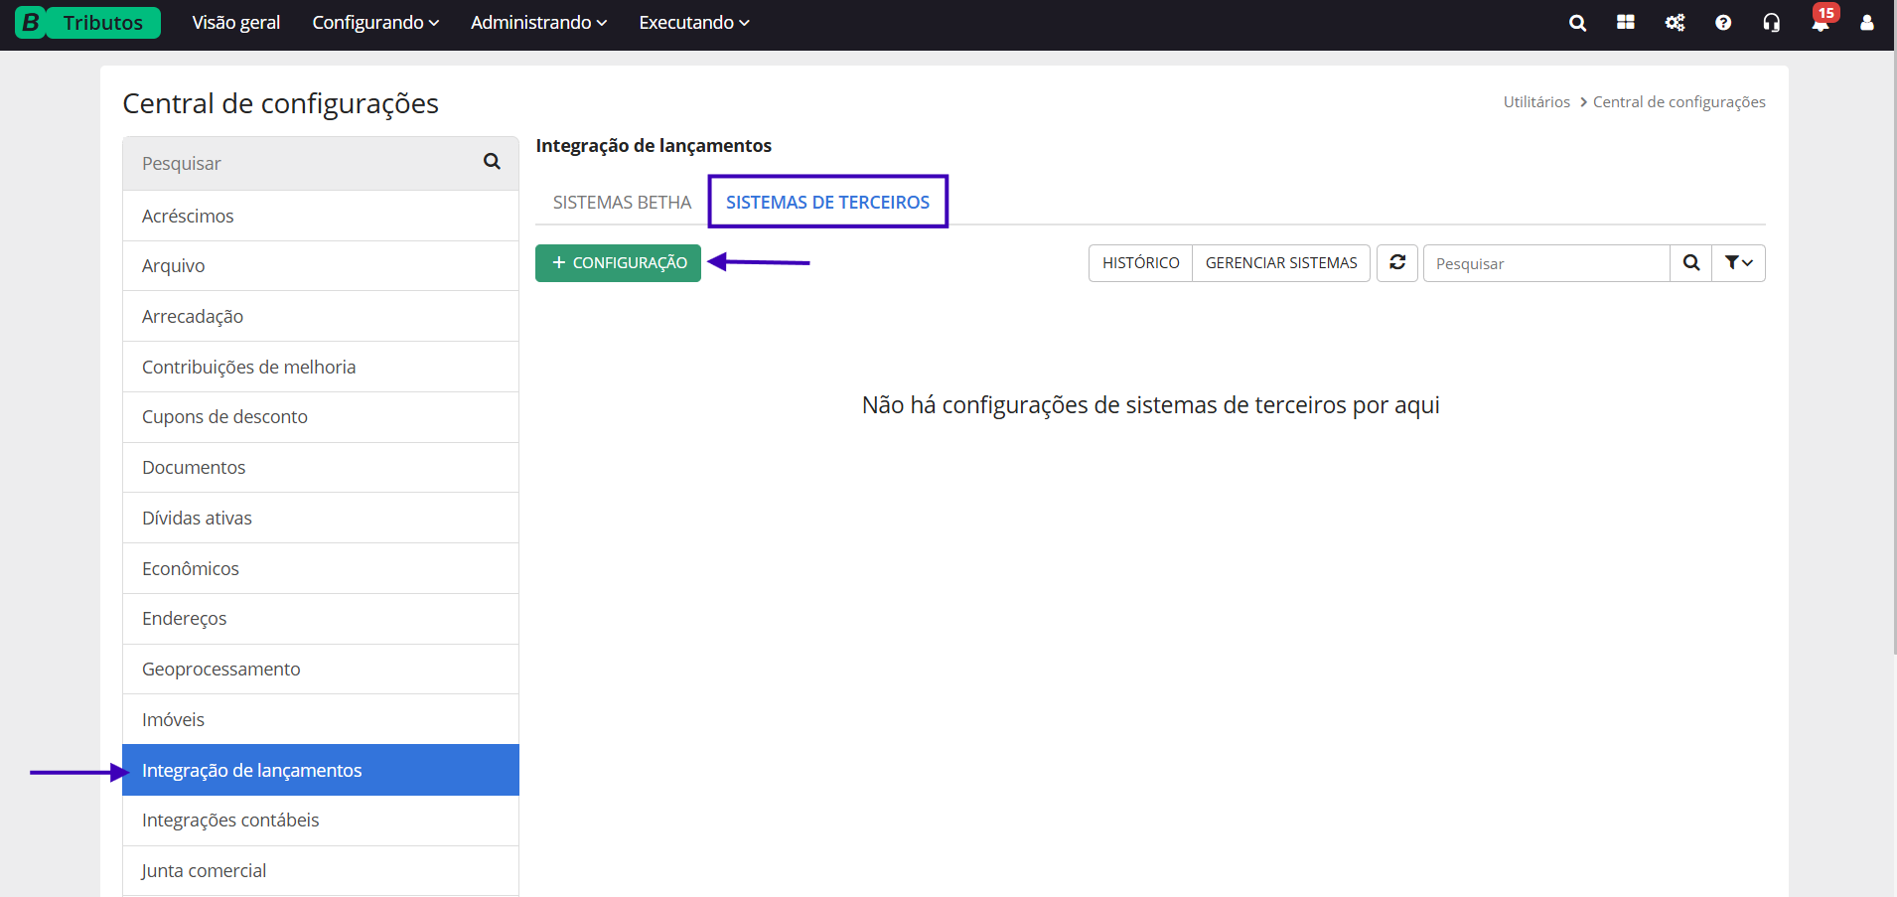Open the Executando dropdown menu

coord(694,23)
